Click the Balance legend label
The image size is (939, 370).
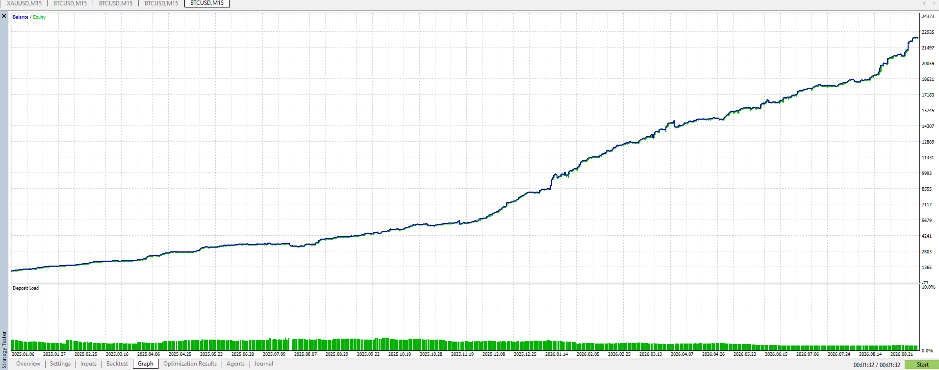coord(21,17)
